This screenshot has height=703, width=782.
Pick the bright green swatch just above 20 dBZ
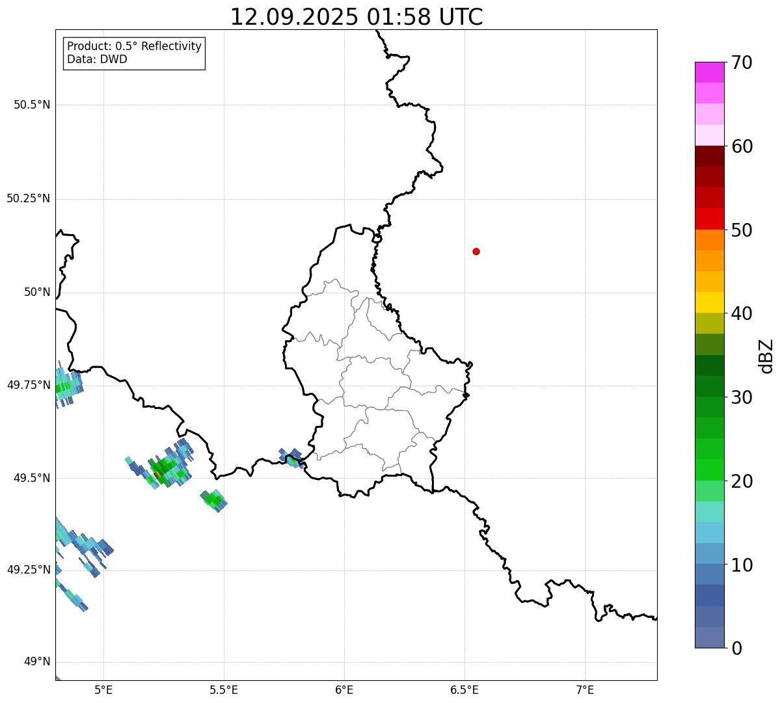[x=709, y=470]
